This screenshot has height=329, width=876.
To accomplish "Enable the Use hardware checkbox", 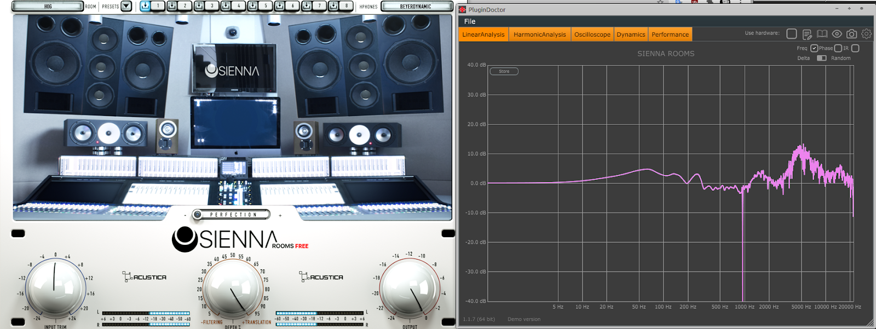I will pos(792,34).
